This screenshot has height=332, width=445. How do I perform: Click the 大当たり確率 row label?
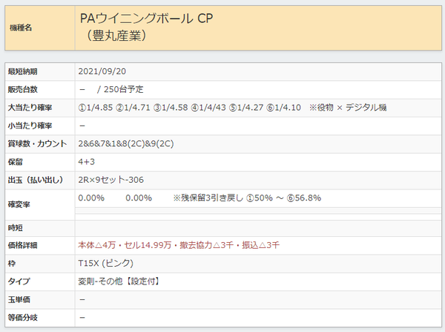tap(30, 108)
